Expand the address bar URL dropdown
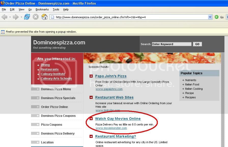The height and width of the screenshot is (147, 228). point(210,17)
